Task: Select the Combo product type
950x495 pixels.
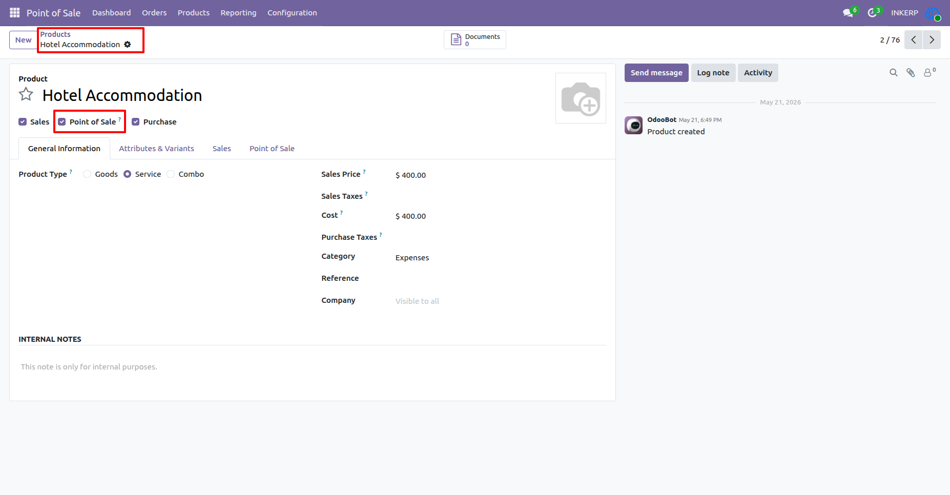Action: (171, 174)
